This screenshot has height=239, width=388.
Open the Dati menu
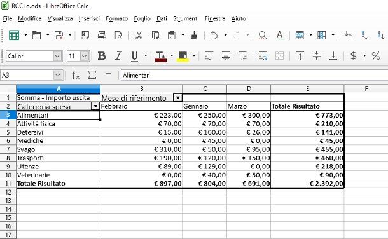point(162,18)
